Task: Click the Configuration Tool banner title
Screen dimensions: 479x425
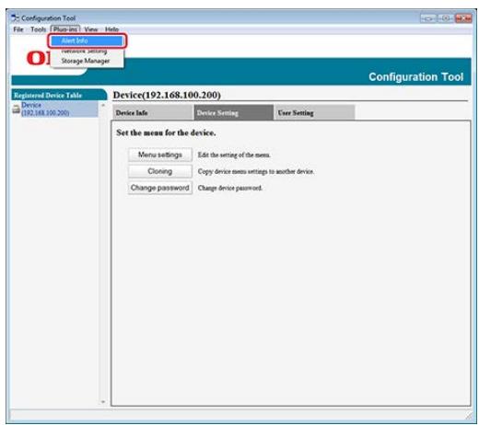Action: click(415, 76)
